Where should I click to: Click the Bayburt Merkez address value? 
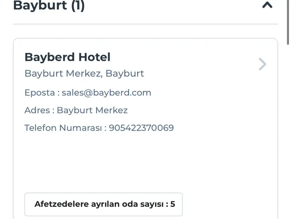click(x=92, y=110)
